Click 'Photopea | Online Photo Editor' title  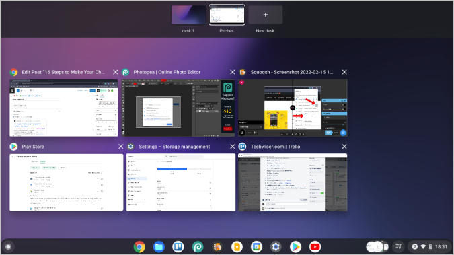(x=167, y=72)
